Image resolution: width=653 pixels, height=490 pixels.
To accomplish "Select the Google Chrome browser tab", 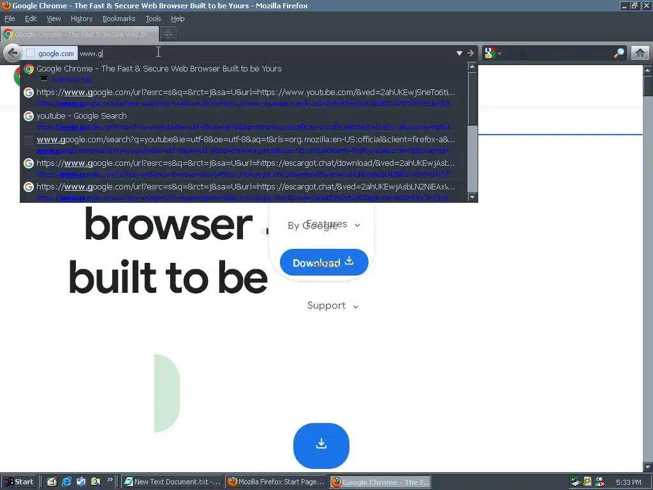I will coord(80,34).
